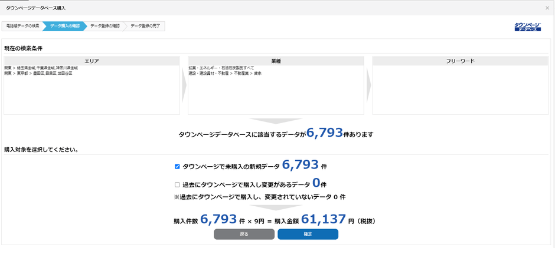Viewport: 555px width, 261px height.
Task: Click the 6,793 matching data count
Action: click(325, 133)
